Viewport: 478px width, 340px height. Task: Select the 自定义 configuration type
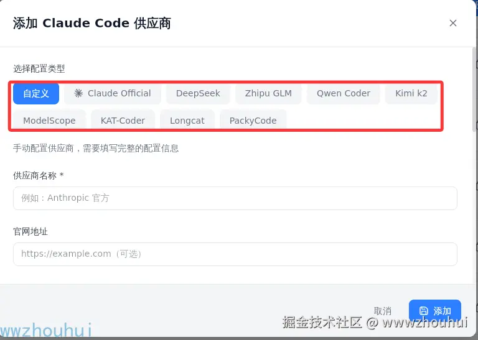pos(36,93)
